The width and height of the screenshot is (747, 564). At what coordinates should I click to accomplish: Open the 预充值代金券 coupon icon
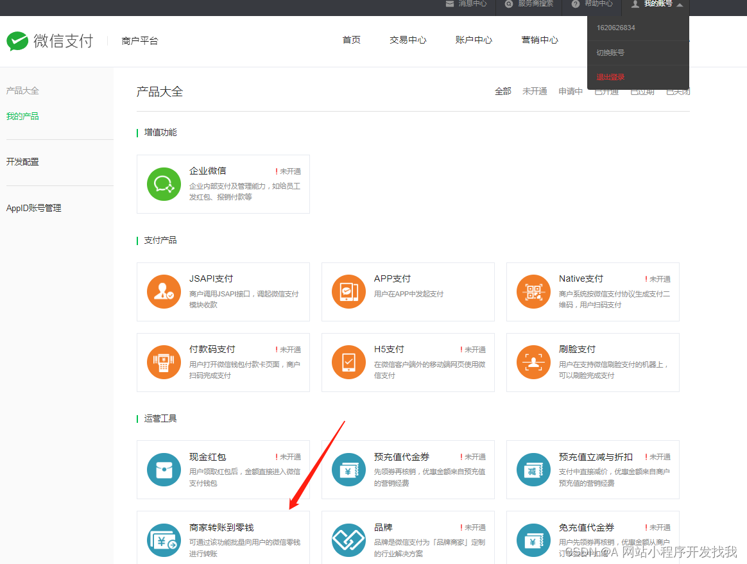[x=348, y=470]
